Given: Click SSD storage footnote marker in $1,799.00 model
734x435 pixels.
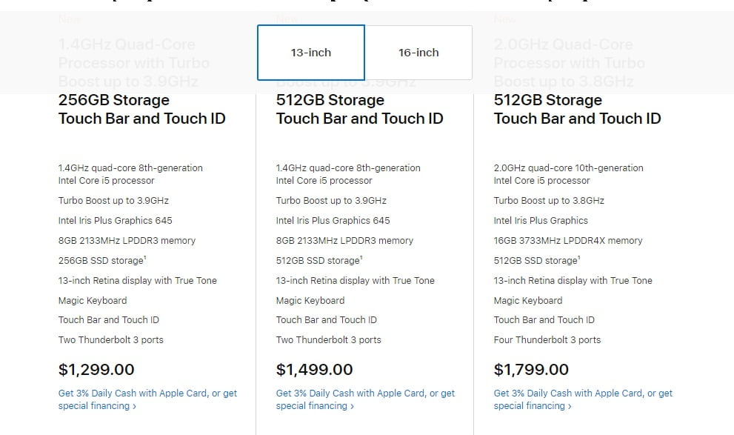Looking at the screenshot, I should coord(579,257).
